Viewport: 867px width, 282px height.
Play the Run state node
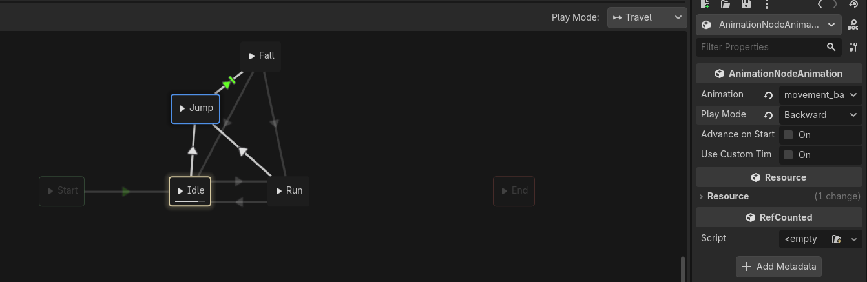point(279,191)
